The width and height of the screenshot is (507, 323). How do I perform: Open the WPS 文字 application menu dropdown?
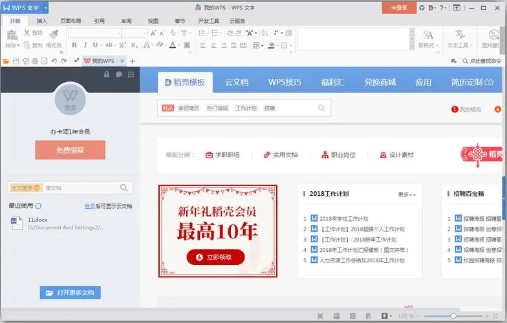pyautogui.click(x=46, y=7)
